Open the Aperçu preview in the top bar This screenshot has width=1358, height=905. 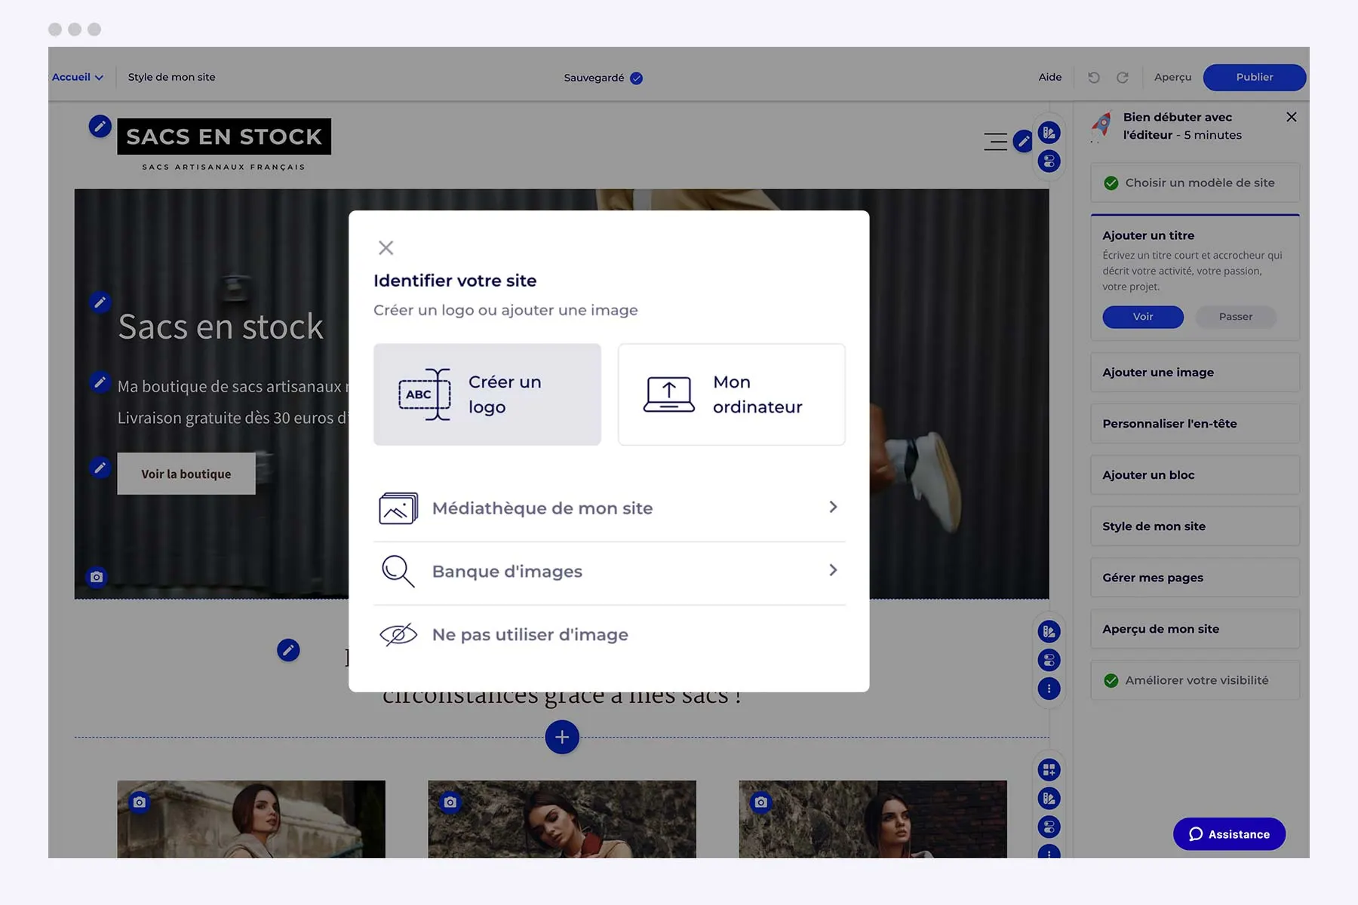(x=1172, y=77)
